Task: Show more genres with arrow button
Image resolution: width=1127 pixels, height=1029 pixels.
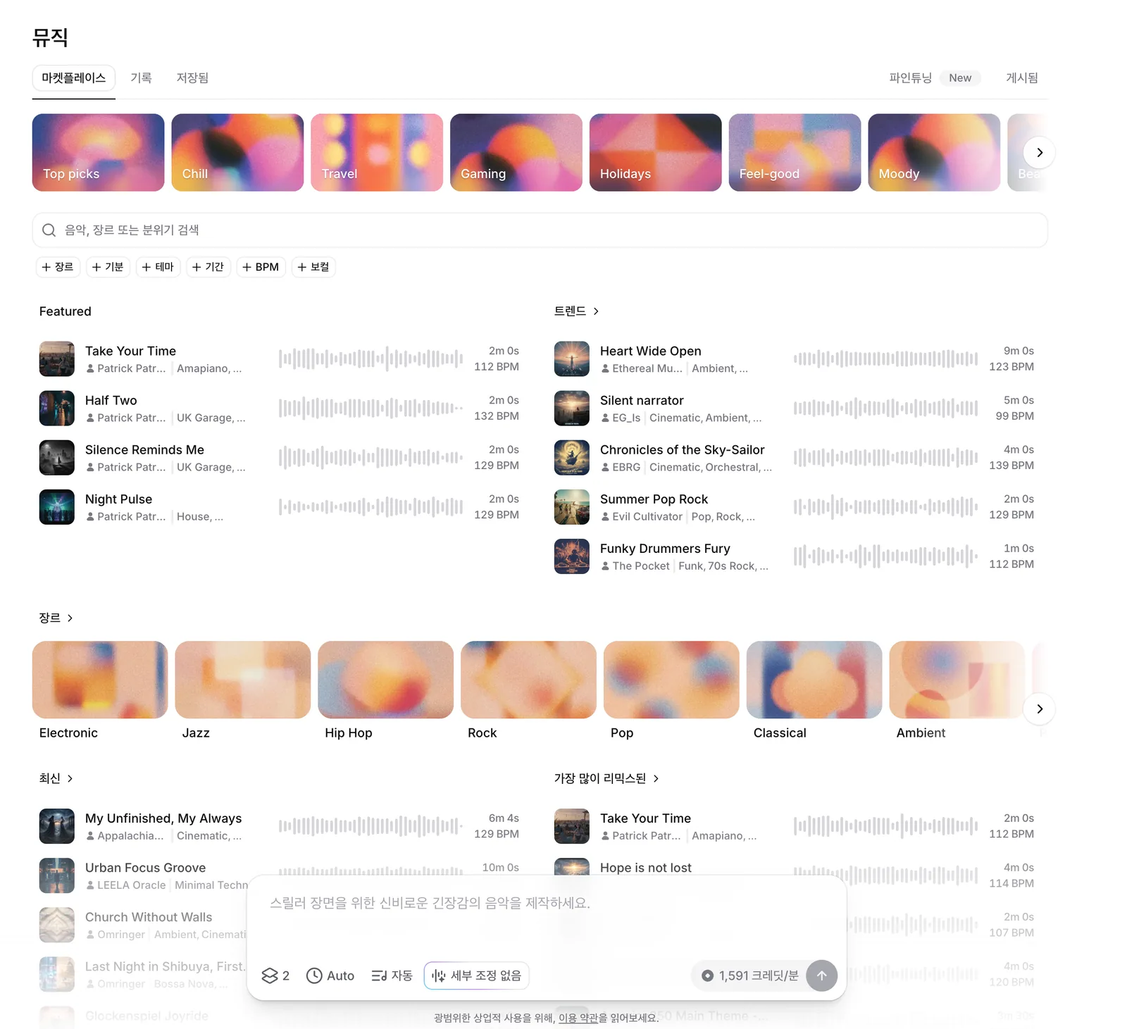Action: point(1040,709)
